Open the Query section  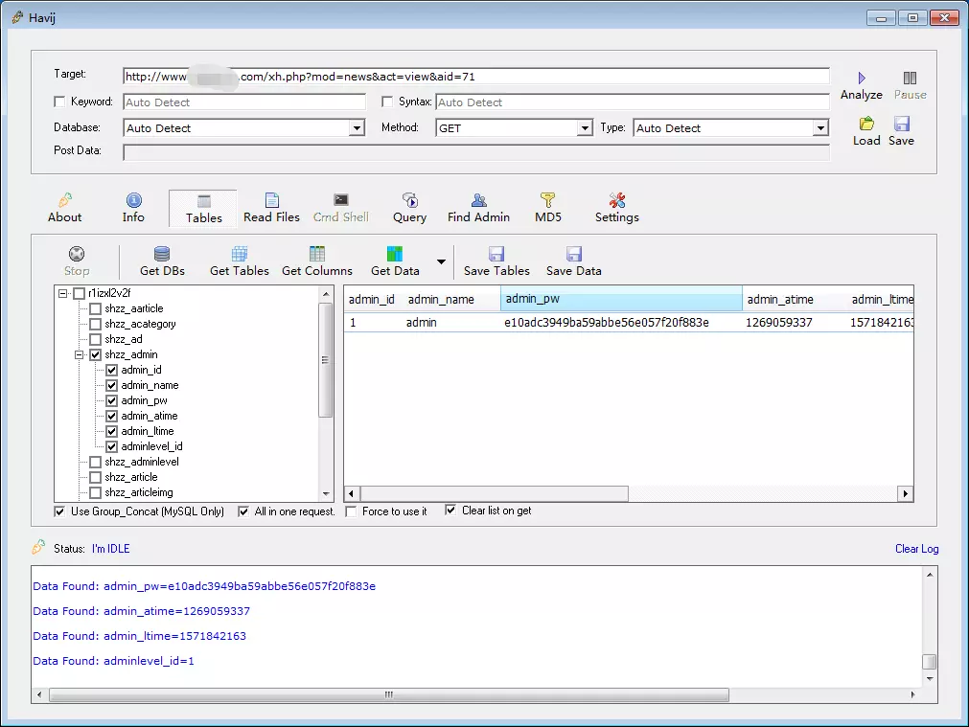[x=409, y=208]
